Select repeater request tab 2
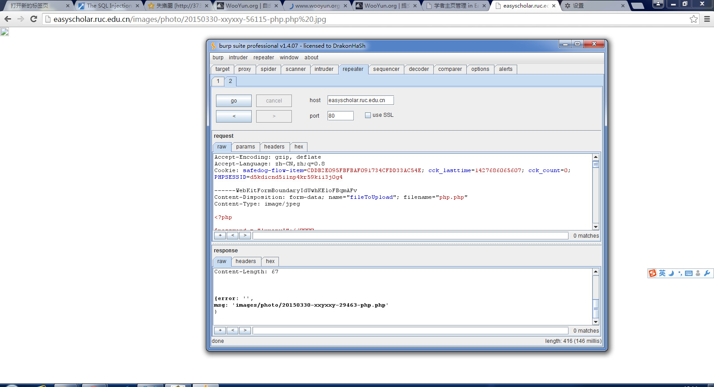The height and width of the screenshot is (387, 714). pos(230,81)
